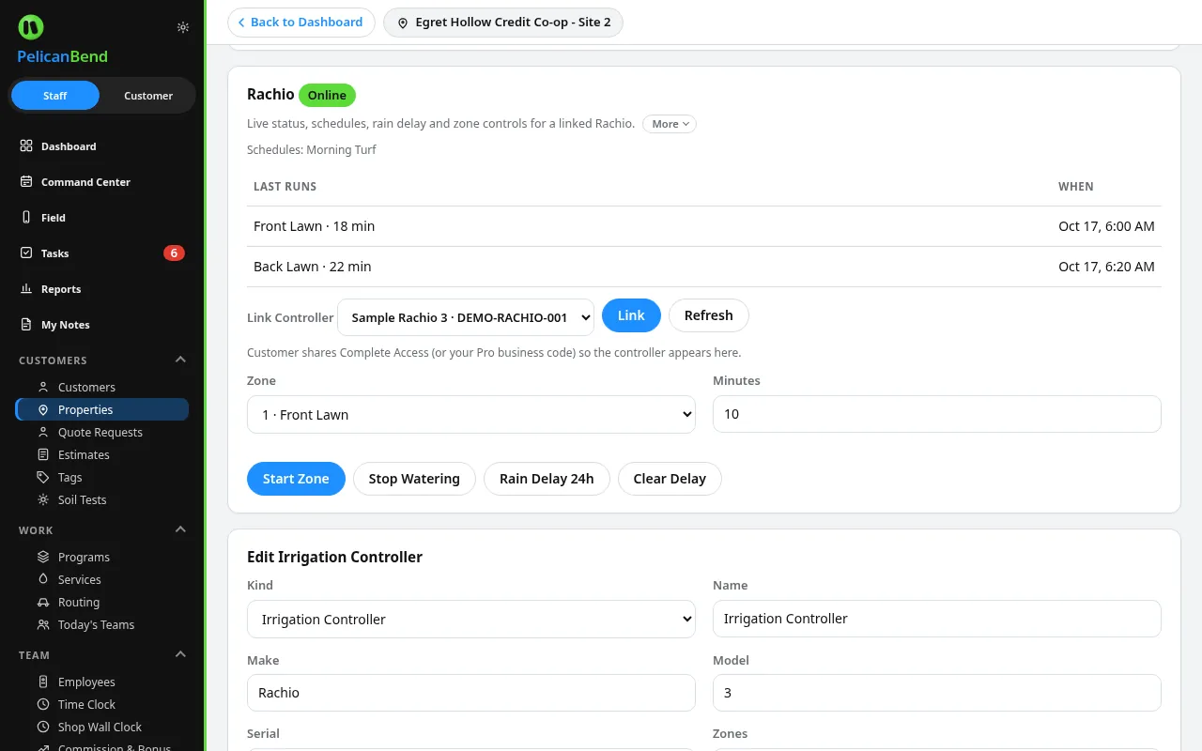
Task: Click the Field phone icon
Action: (x=26, y=218)
